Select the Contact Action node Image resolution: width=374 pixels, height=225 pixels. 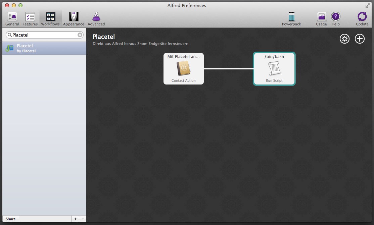coord(184,69)
